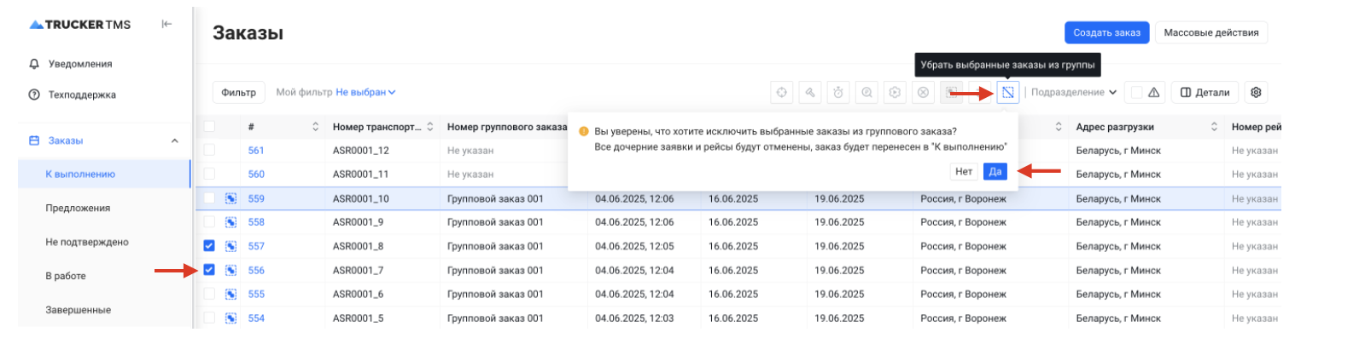Click cell ASR0001_8
Viewport: 1371px width, 361px height.
pos(359,246)
